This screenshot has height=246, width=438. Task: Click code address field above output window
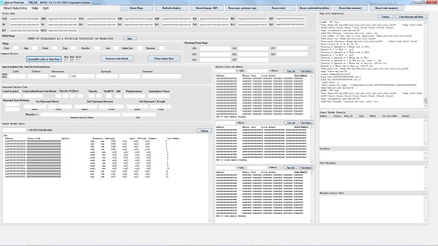coord(14,130)
